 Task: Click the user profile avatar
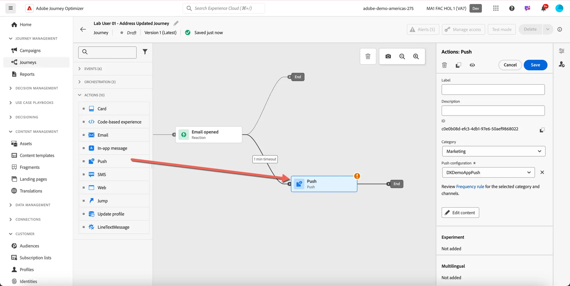(x=559, y=8)
